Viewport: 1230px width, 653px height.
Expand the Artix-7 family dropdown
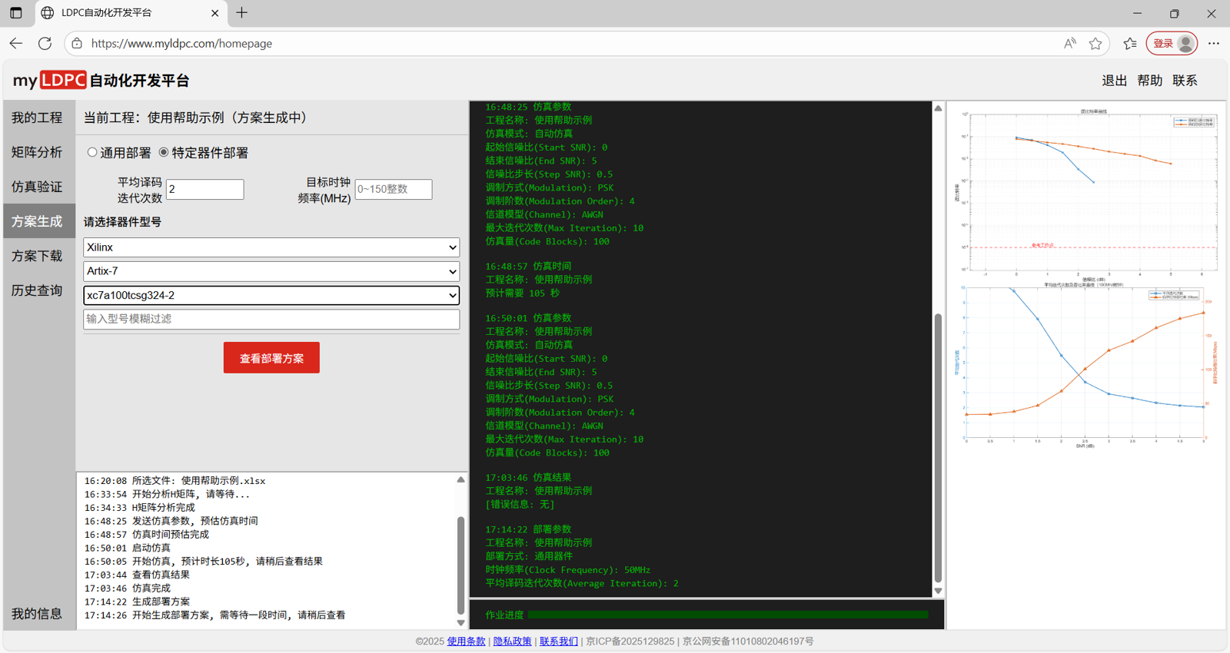271,271
